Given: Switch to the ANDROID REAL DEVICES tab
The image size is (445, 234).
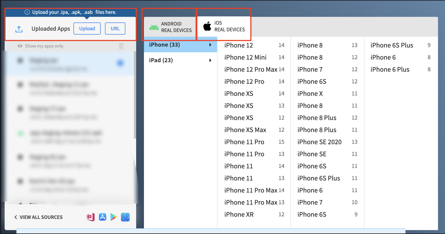Looking at the screenshot, I should point(169,26).
